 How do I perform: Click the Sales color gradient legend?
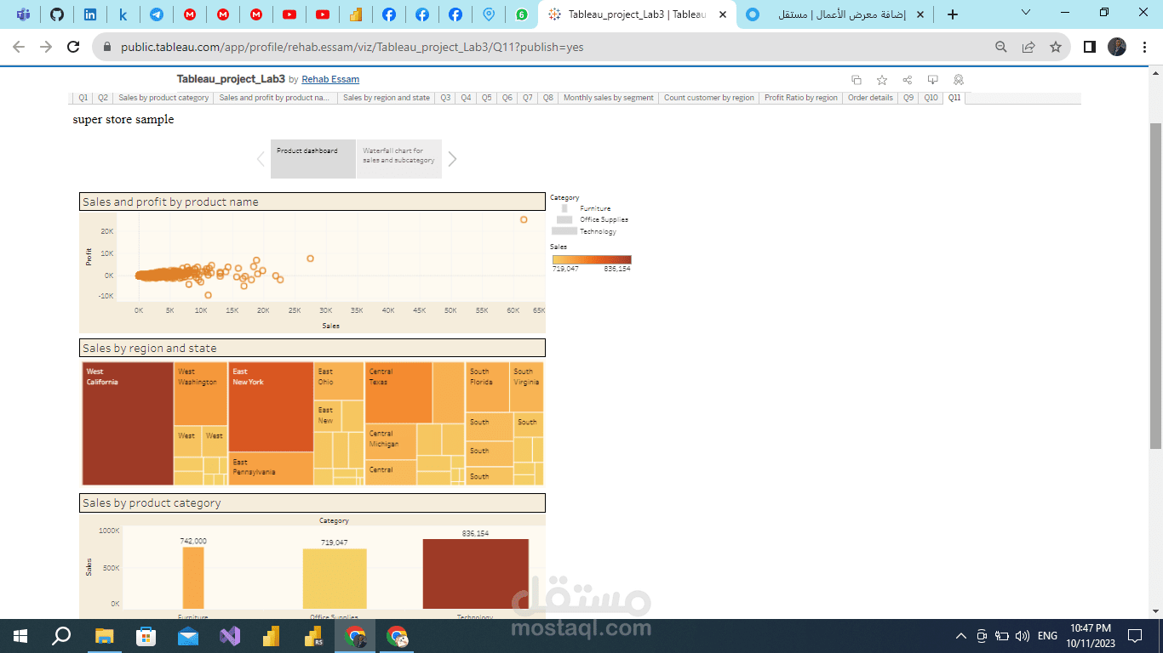pyautogui.click(x=592, y=260)
